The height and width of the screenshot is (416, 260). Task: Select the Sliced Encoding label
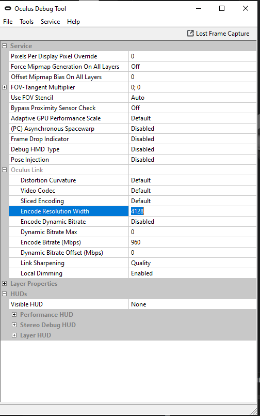tap(42, 201)
